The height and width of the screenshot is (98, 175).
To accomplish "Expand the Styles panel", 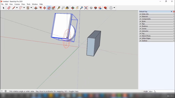I will coord(157,21).
